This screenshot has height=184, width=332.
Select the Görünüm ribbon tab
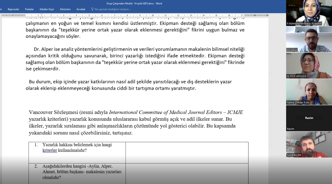pos(65,9)
